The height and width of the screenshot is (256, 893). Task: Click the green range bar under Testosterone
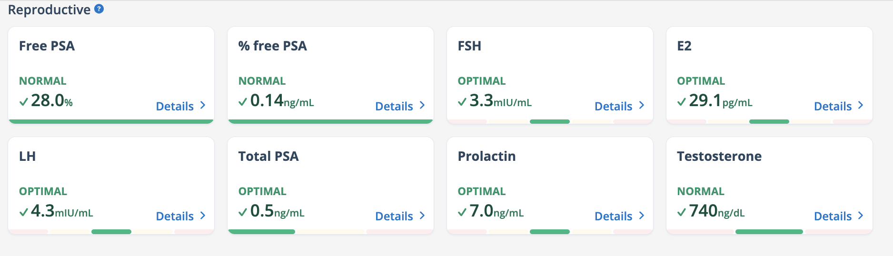(x=769, y=232)
